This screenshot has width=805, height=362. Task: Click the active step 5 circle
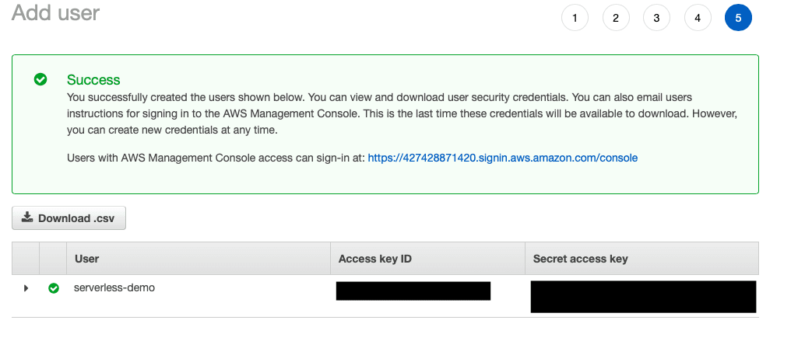click(x=738, y=18)
